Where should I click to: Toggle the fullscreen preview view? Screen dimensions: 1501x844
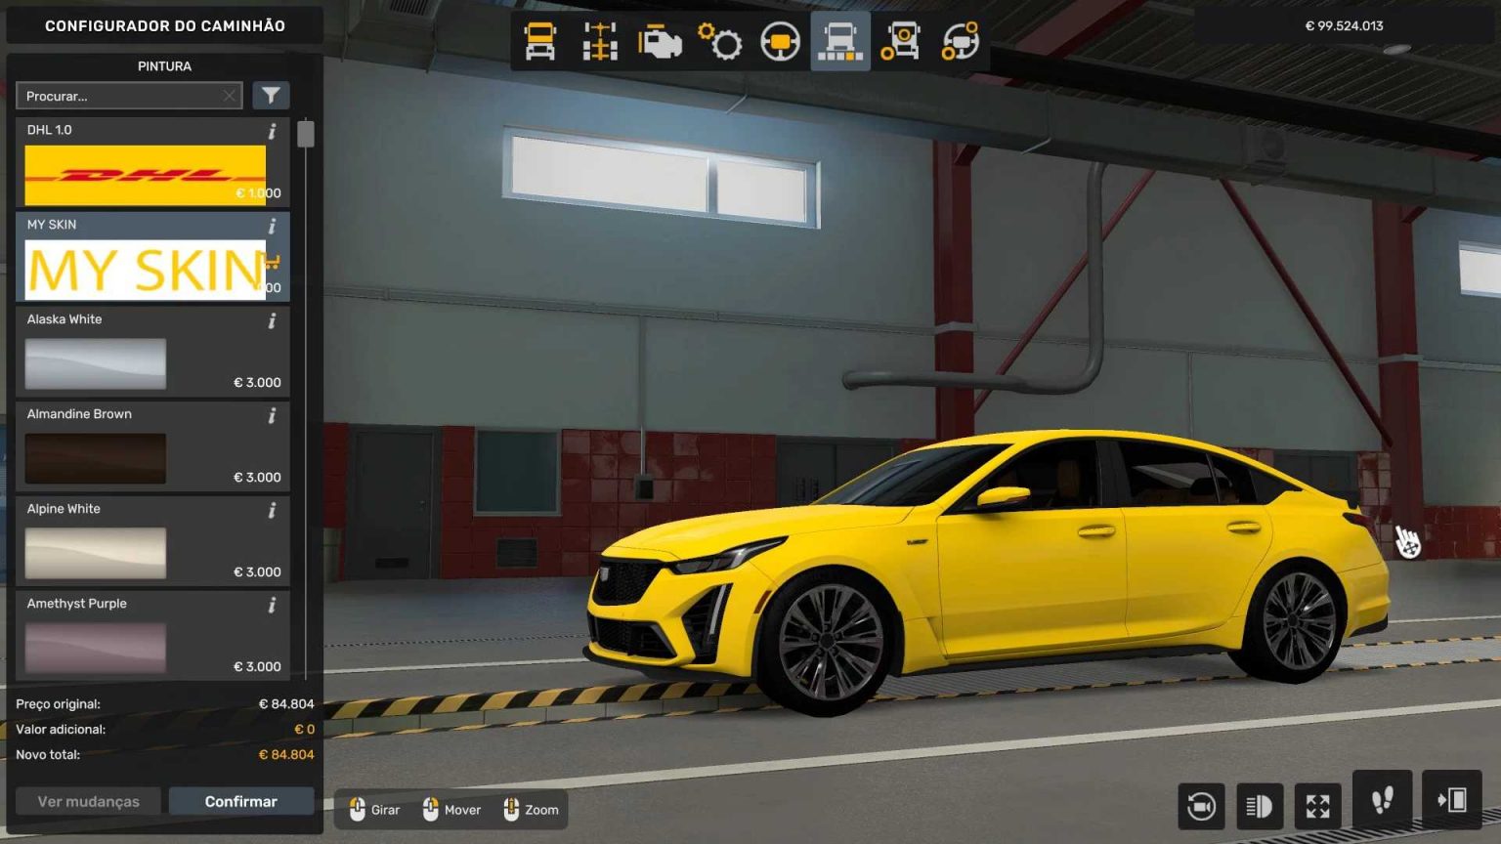[1317, 805]
